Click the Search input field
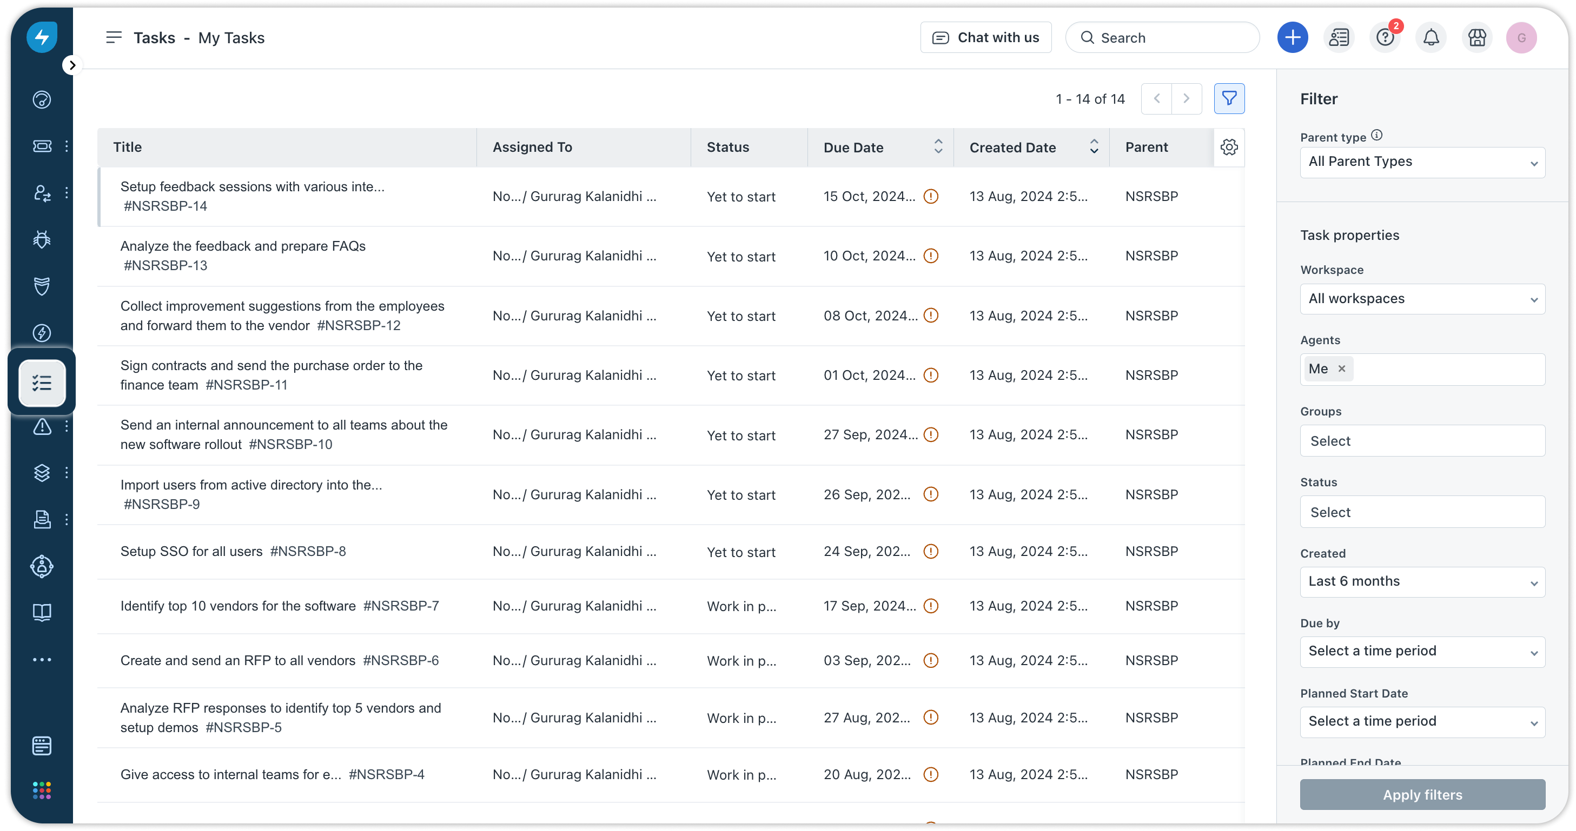The image size is (1576, 831). [1162, 38]
